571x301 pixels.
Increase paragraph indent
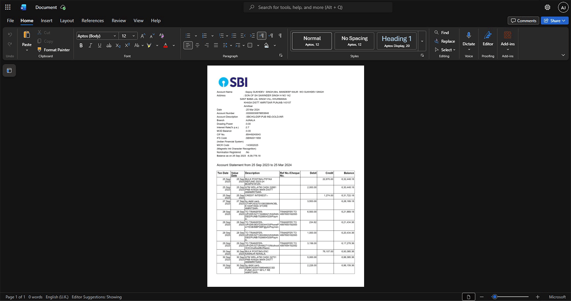click(252, 36)
